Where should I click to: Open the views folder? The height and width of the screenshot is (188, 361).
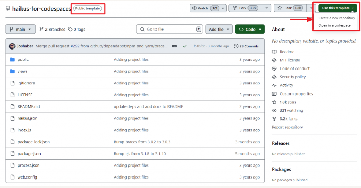(x=22, y=71)
